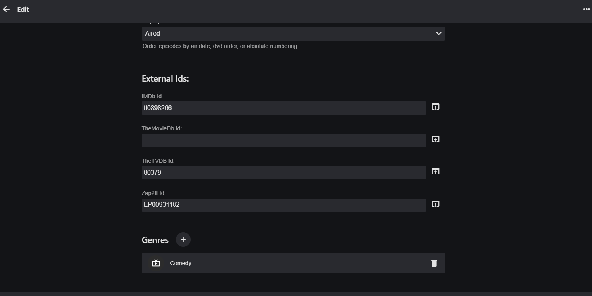Focus the empty TheMovieDb Id field

[283, 140]
